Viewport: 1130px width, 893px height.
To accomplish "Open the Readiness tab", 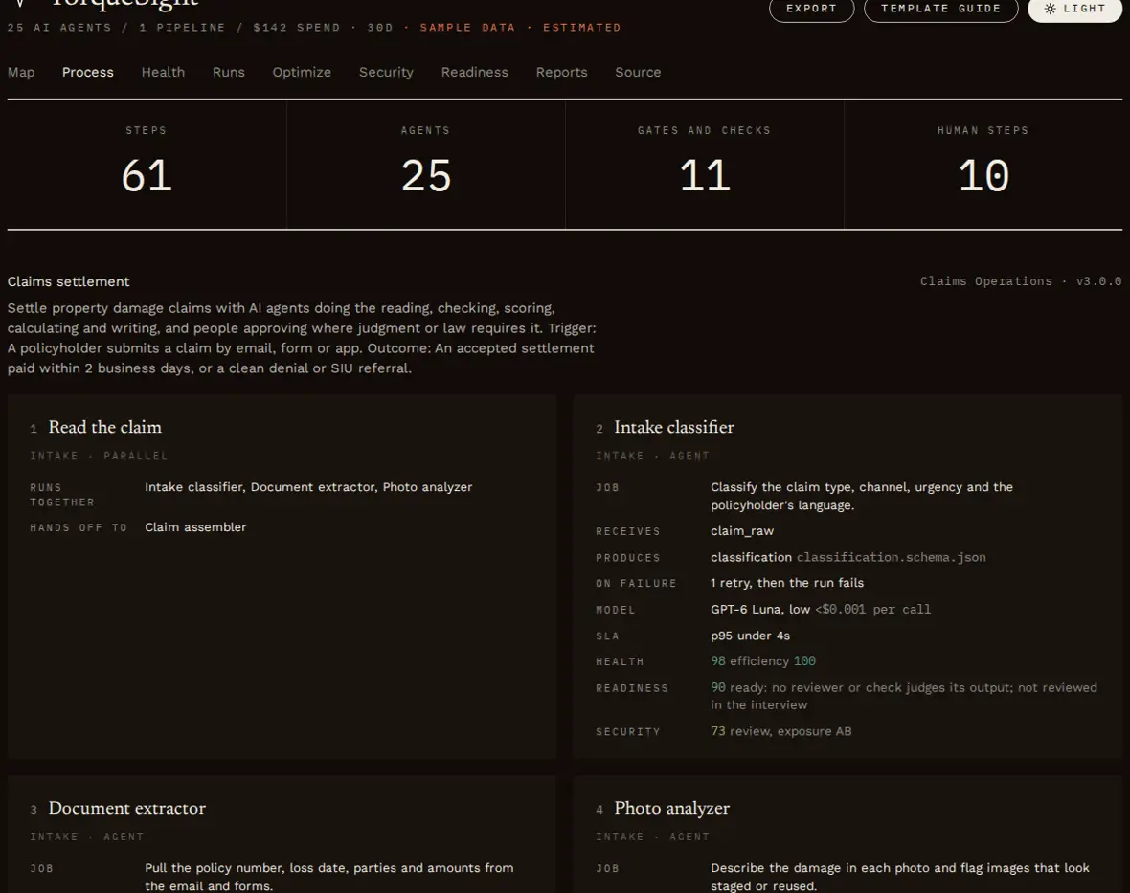I will pos(475,72).
